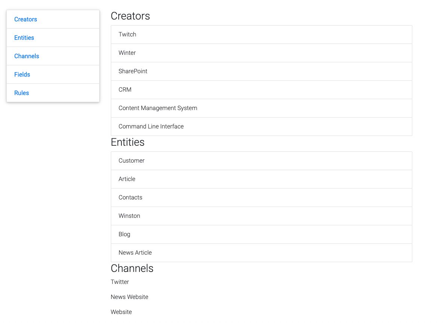Click the Winter creator row
445x323 pixels.
click(x=261, y=53)
